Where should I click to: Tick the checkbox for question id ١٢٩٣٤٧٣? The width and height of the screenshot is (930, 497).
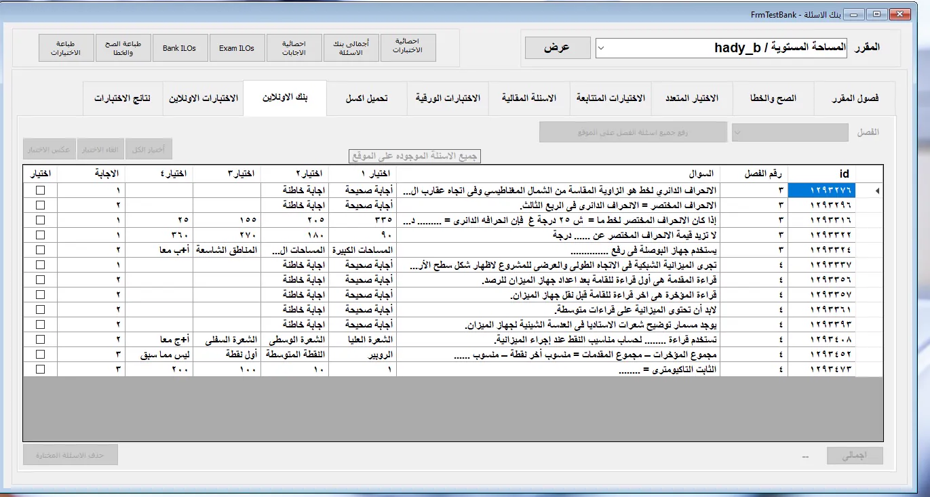pos(40,370)
